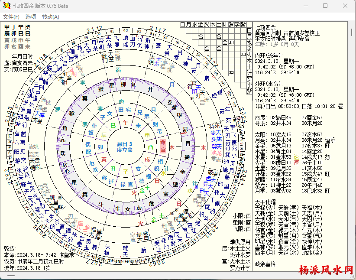Click the 田宅 palace in inner ring
This screenshot has width=356, height=280.
click(x=124, y=110)
